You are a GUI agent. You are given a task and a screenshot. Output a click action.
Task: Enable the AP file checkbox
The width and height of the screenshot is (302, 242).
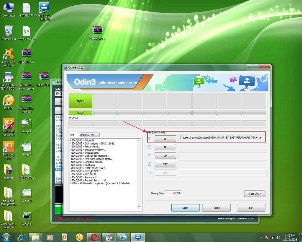150,147
